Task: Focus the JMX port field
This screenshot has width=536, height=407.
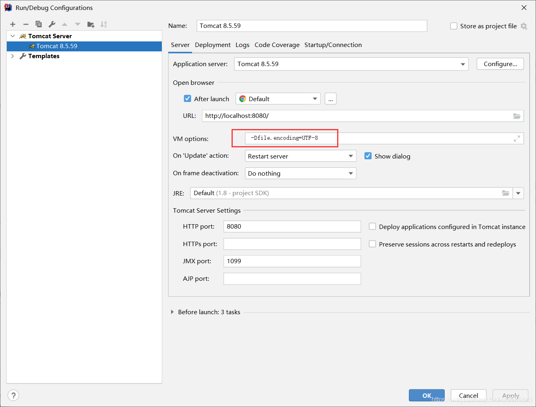Action: coord(292,261)
